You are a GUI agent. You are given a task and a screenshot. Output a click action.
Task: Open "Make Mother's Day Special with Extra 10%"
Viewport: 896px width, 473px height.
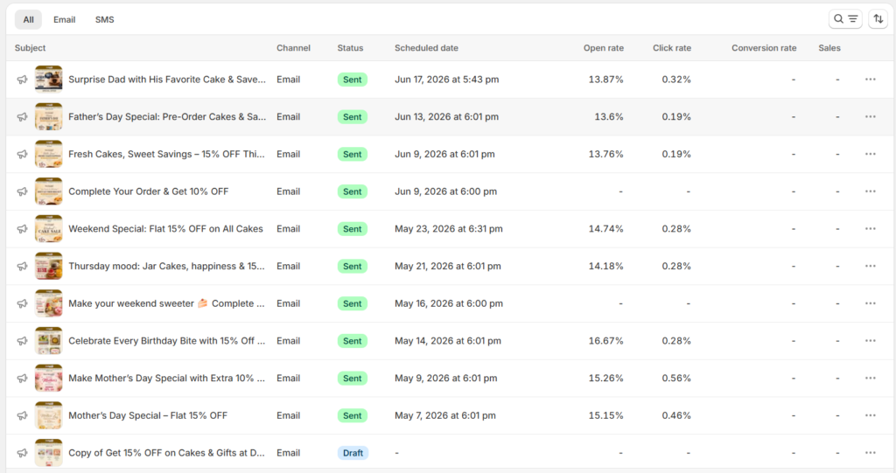[167, 379]
